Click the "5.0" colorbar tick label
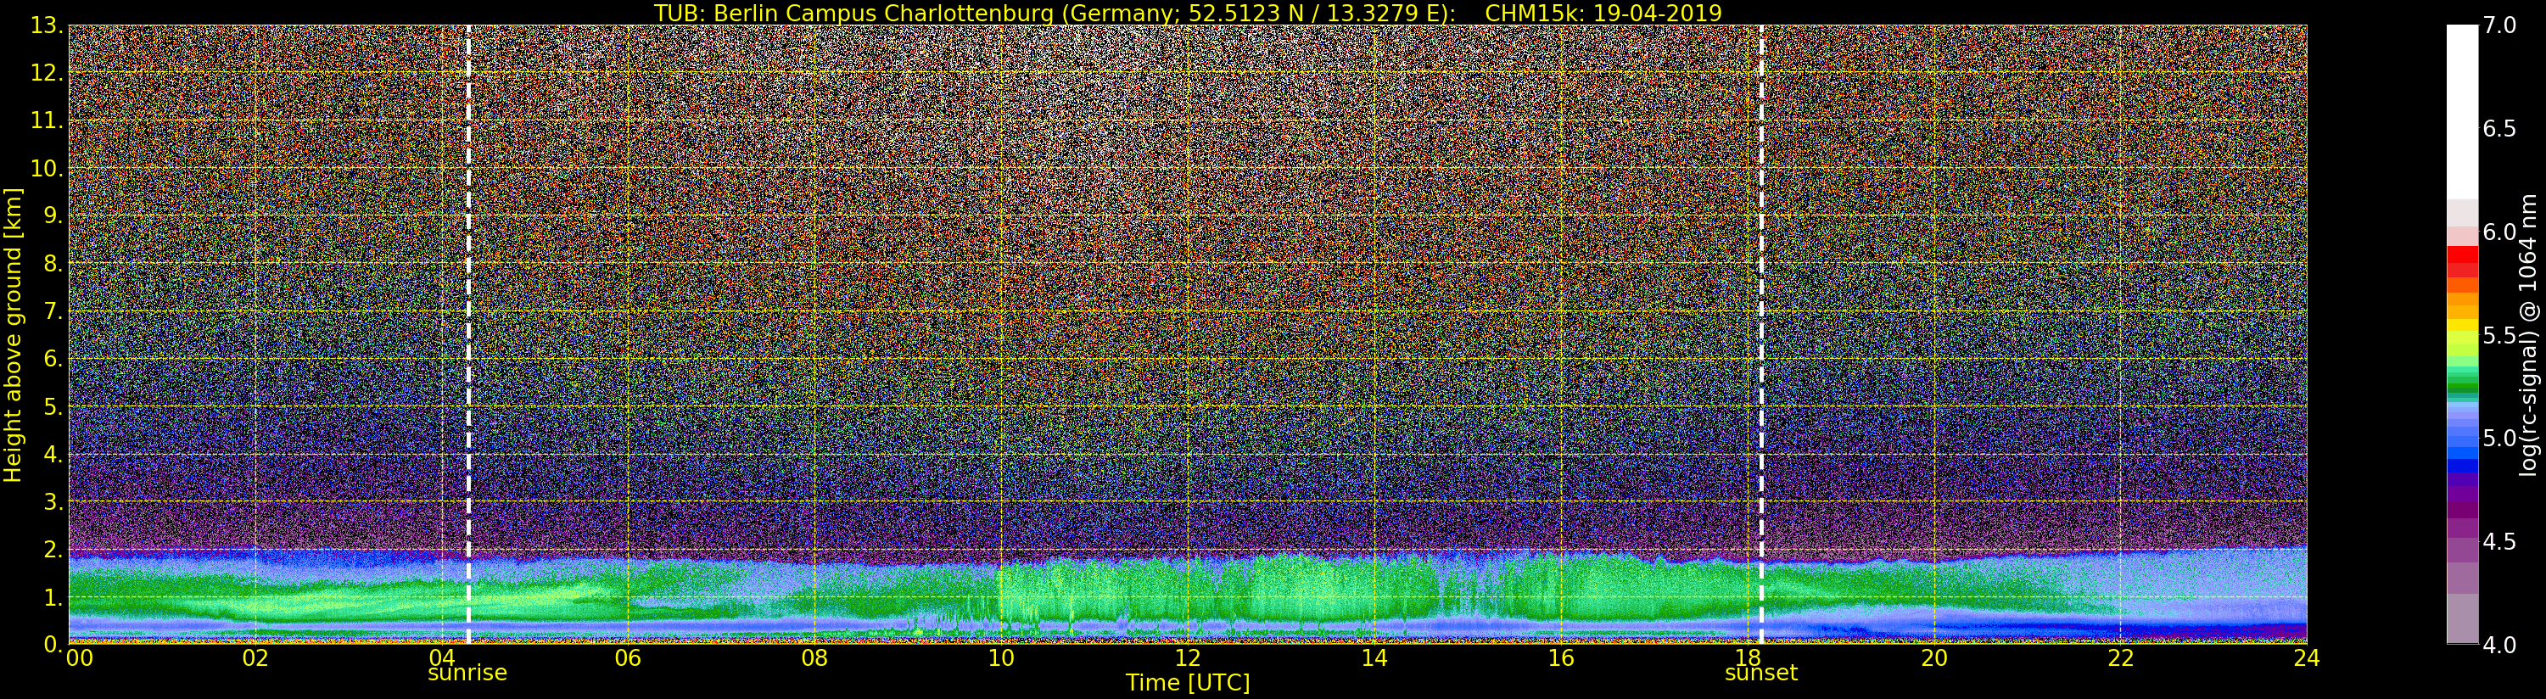This screenshot has width=2546, height=699. pos(2499,438)
